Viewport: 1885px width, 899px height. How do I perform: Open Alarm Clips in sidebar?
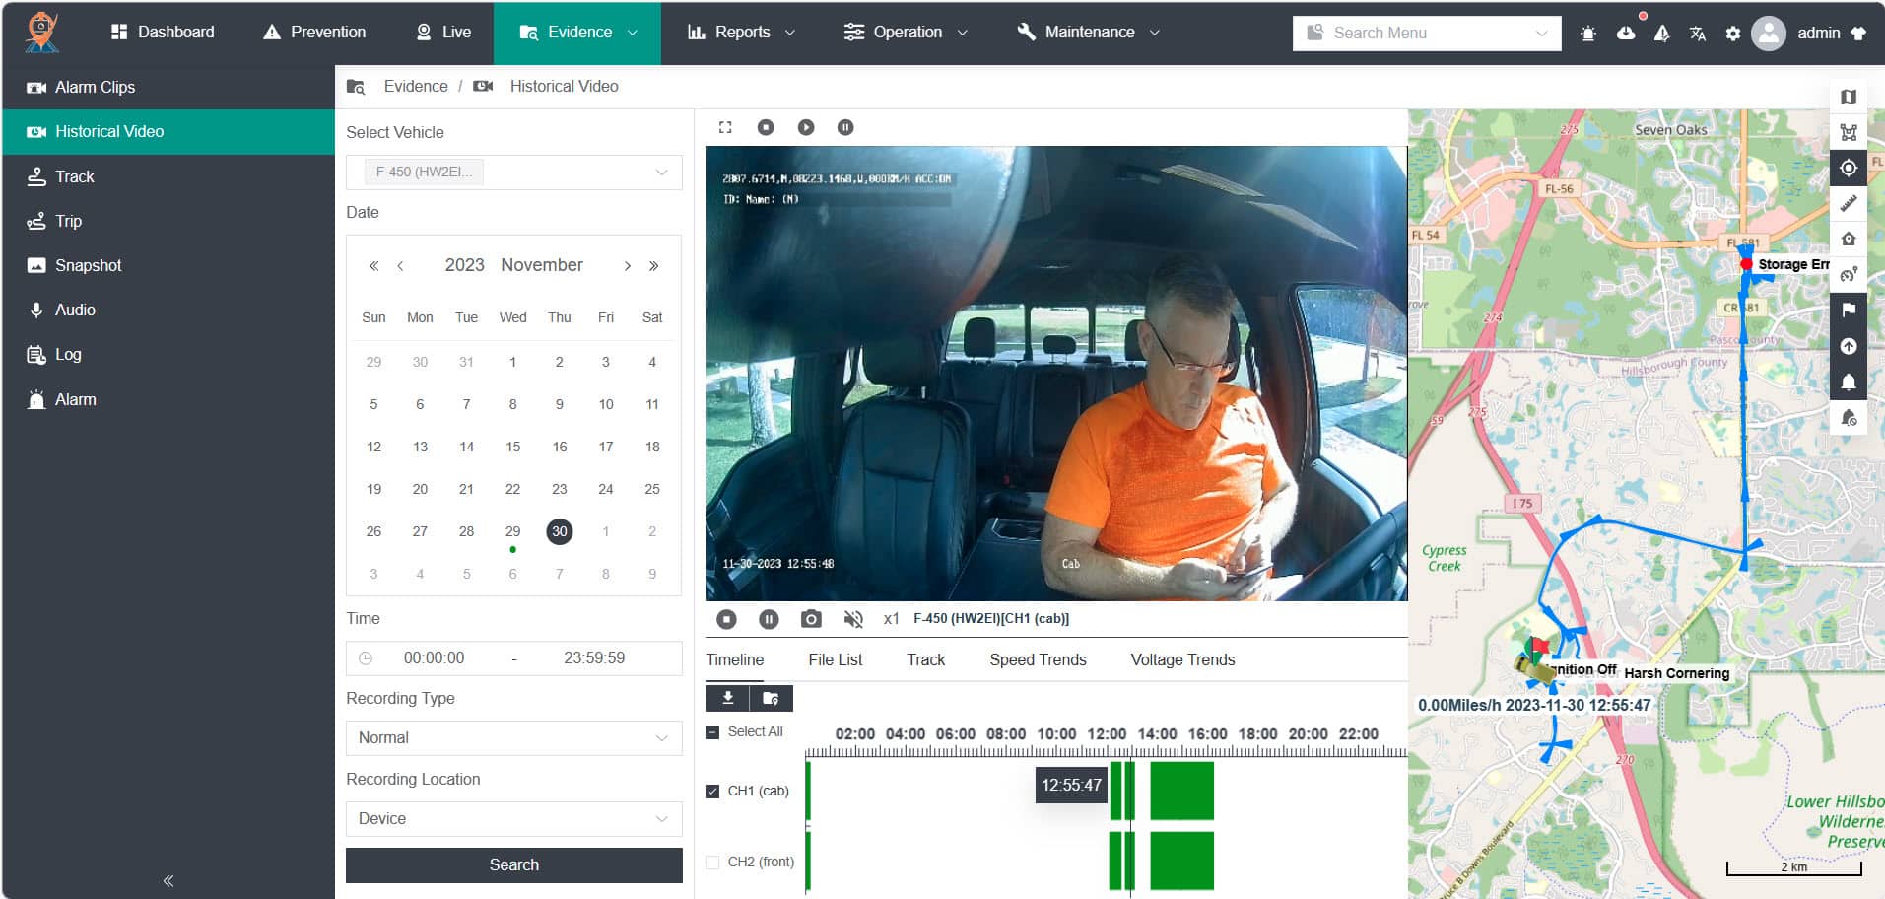95,87
